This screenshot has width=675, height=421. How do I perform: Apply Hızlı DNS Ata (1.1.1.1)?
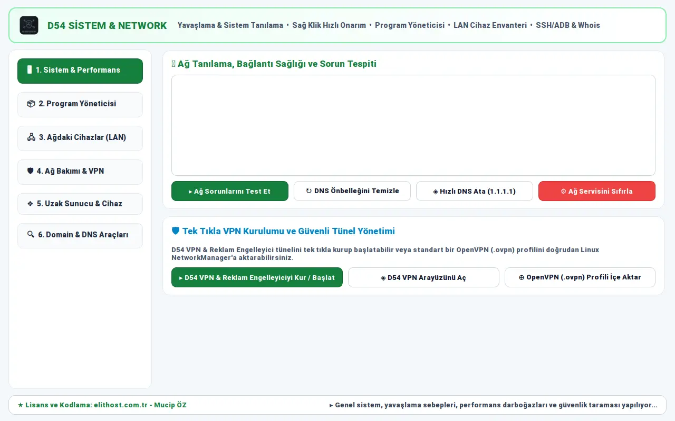coord(475,191)
